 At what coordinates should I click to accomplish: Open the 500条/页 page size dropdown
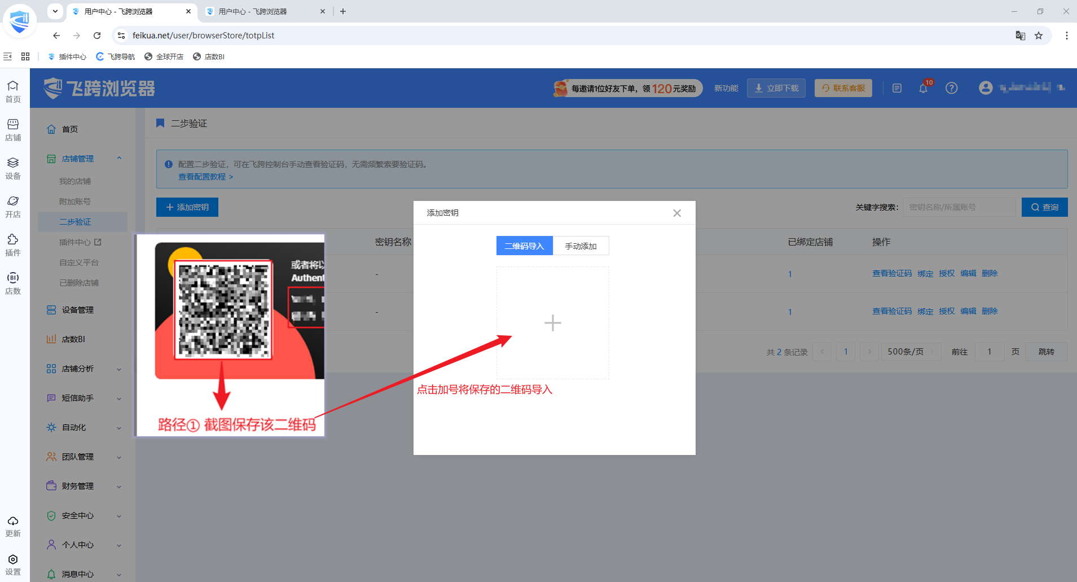[x=911, y=352]
